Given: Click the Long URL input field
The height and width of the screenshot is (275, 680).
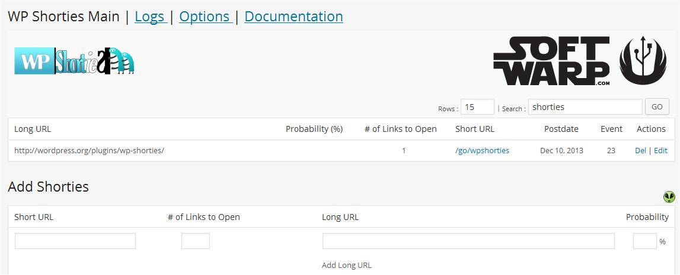Looking at the screenshot, I should [468, 241].
